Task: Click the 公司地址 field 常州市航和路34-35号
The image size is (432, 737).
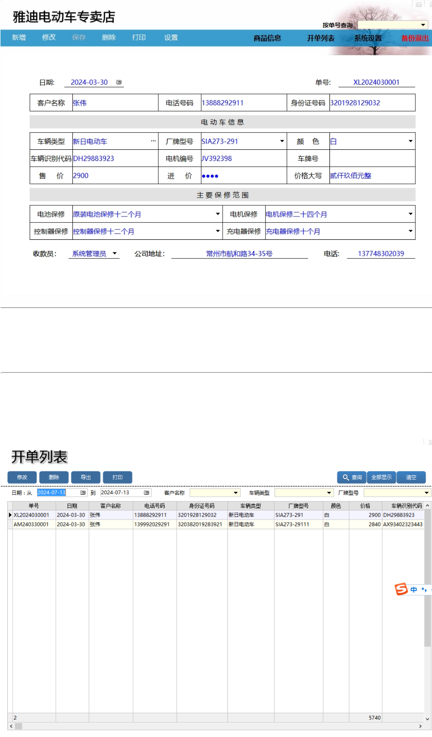Action: click(x=240, y=253)
